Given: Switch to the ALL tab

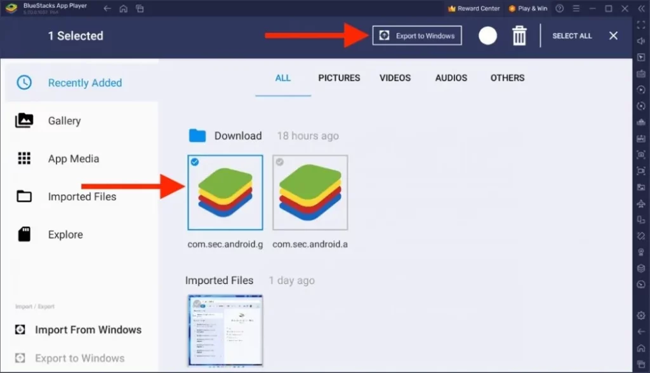Looking at the screenshot, I should pyautogui.click(x=282, y=78).
